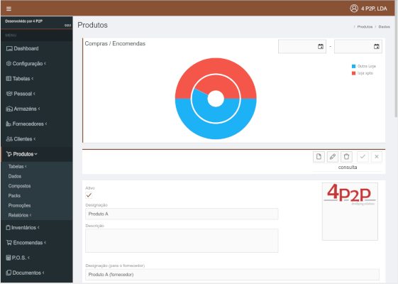Select Compostos under Produtos submenu
This screenshot has width=398, height=284.
point(19,186)
